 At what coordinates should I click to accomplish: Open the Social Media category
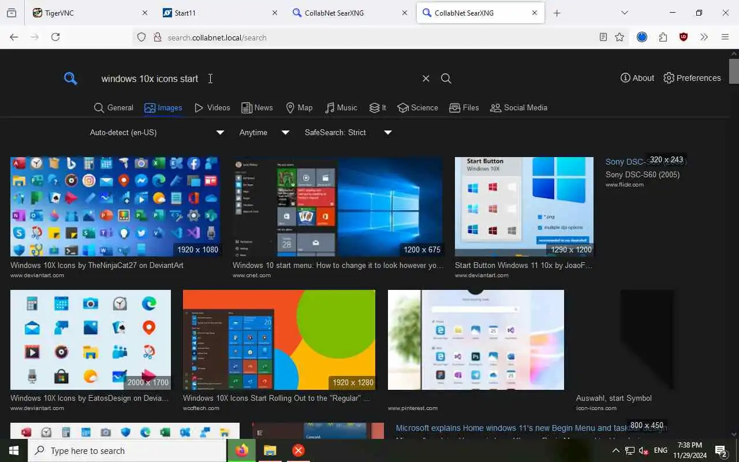518,108
